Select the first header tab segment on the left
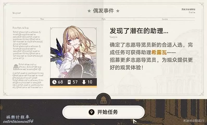The height and width of the screenshot is (125, 207). [42, 19]
